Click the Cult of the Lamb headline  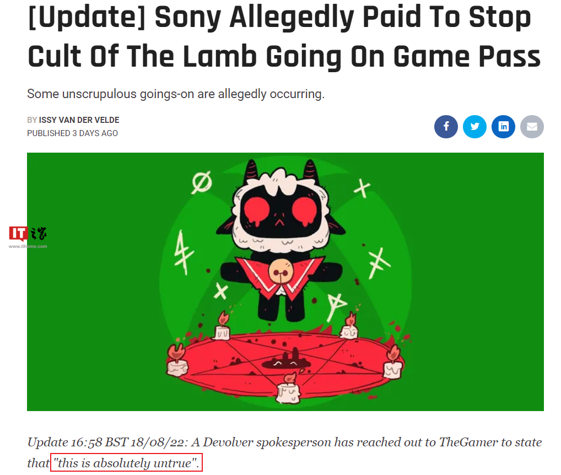click(284, 36)
